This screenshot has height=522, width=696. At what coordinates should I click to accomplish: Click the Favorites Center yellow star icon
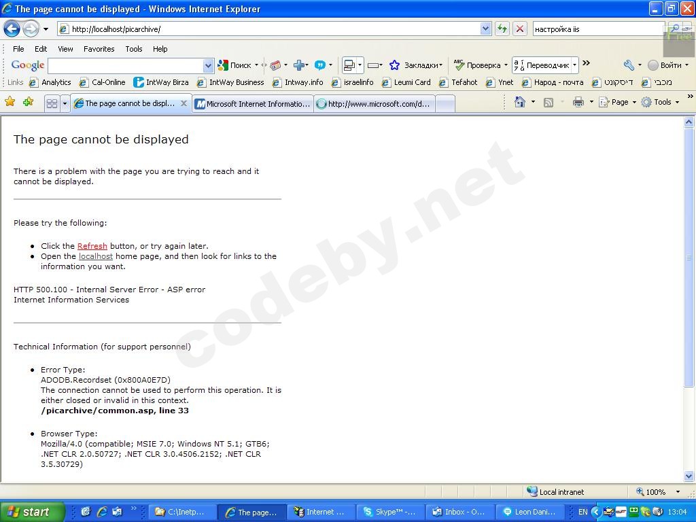[10, 103]
